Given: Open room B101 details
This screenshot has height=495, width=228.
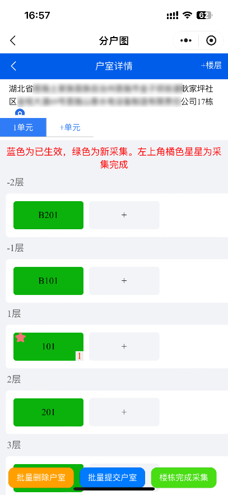Looking at the screenshot, I should 48,281.
